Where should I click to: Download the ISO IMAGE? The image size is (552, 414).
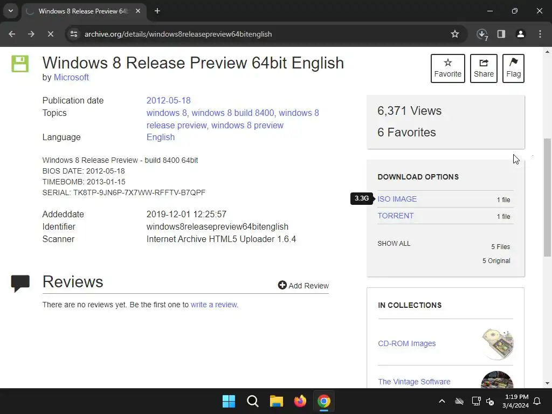point(397,199)
